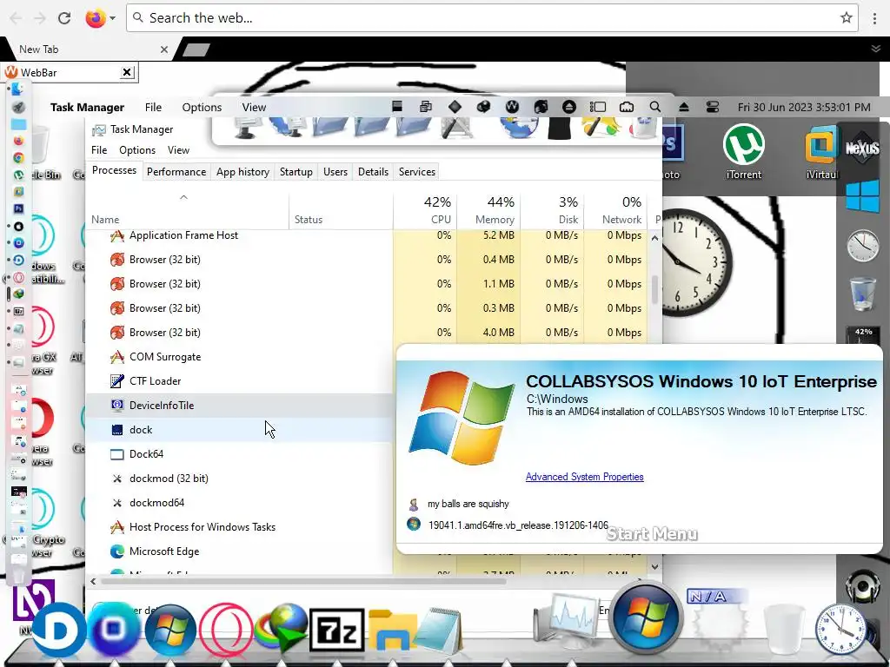Click the large Windows Start orb in dock

[646, 617]
